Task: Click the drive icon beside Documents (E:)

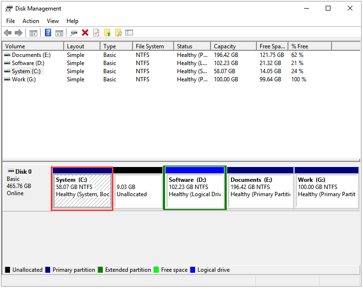Action: (7, 55)
